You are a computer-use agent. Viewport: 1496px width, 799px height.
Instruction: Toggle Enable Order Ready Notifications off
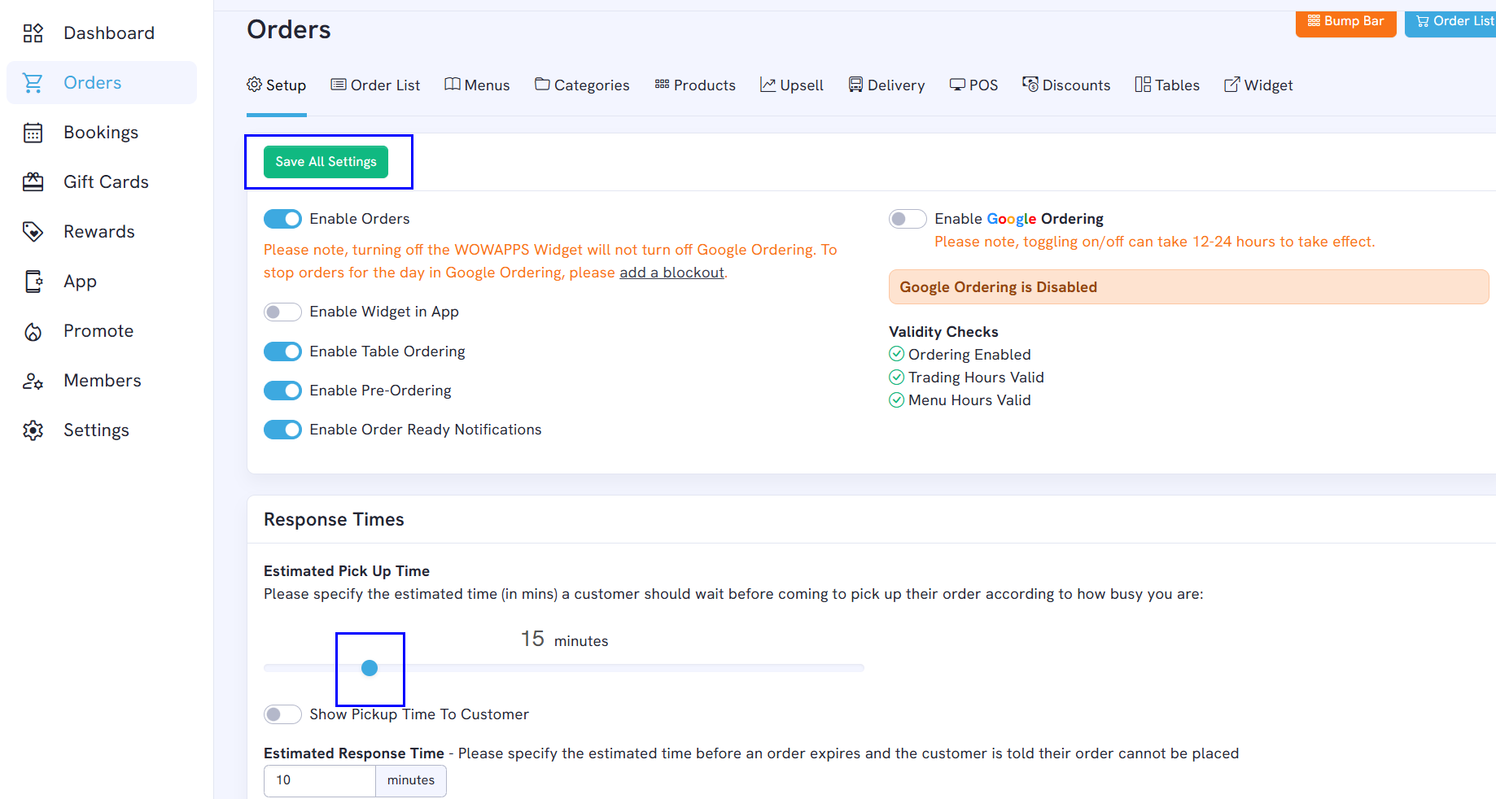(282, 430)
